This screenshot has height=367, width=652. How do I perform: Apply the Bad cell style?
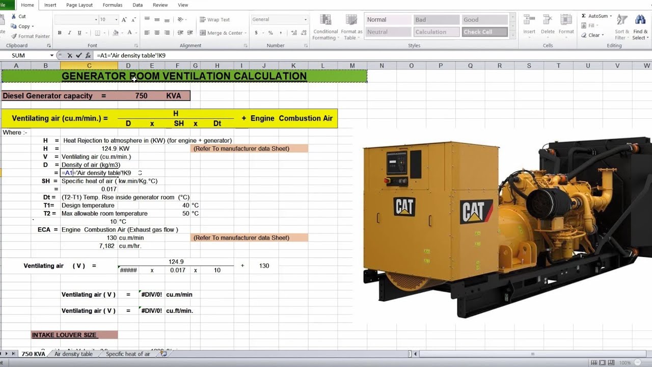tap(437, 19)
